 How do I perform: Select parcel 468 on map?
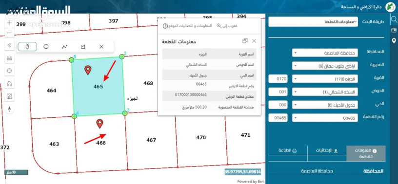(x=148, y=83)
